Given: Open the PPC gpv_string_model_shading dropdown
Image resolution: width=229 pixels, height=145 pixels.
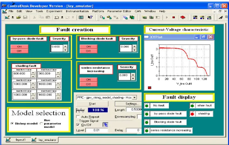Looking at the screenshot, I should tap(134, 97).
